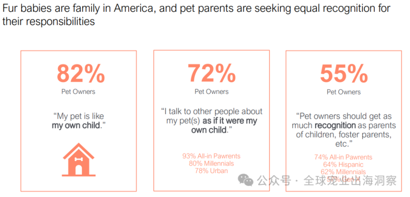This screenshot has height=197, width=410.
Task: Click the WeChat logo in watermark
Action: tap(246, 180)
